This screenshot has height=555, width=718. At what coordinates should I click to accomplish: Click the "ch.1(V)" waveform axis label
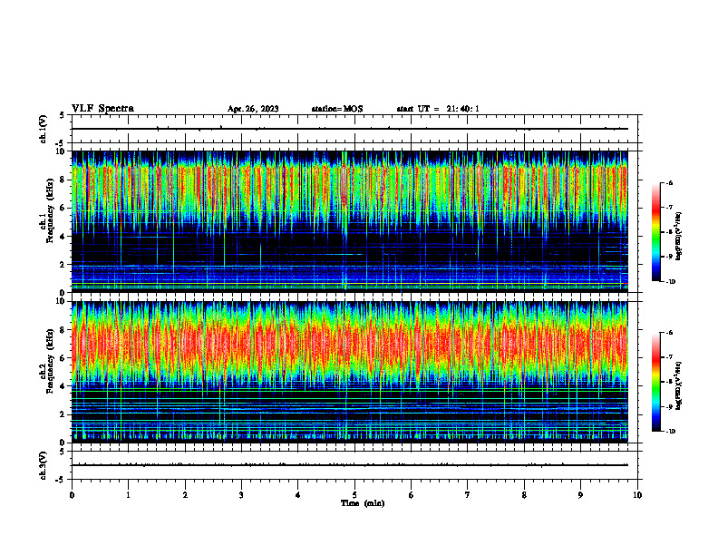pyautogui.click(x=43, y=129)
